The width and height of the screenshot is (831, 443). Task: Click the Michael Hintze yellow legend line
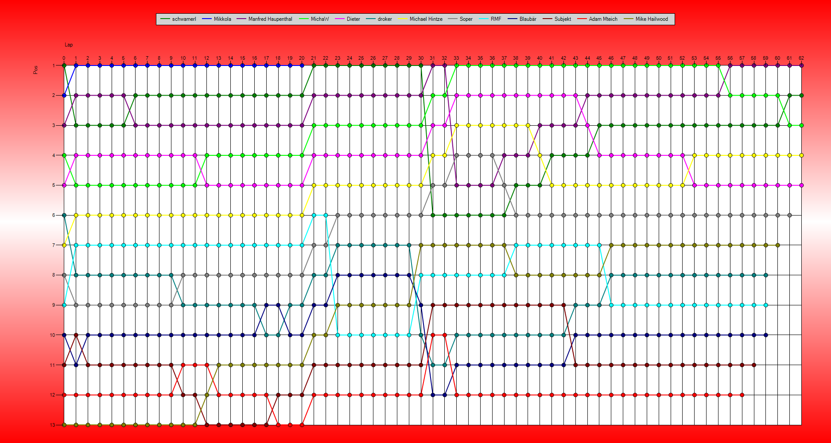(403, 19)
